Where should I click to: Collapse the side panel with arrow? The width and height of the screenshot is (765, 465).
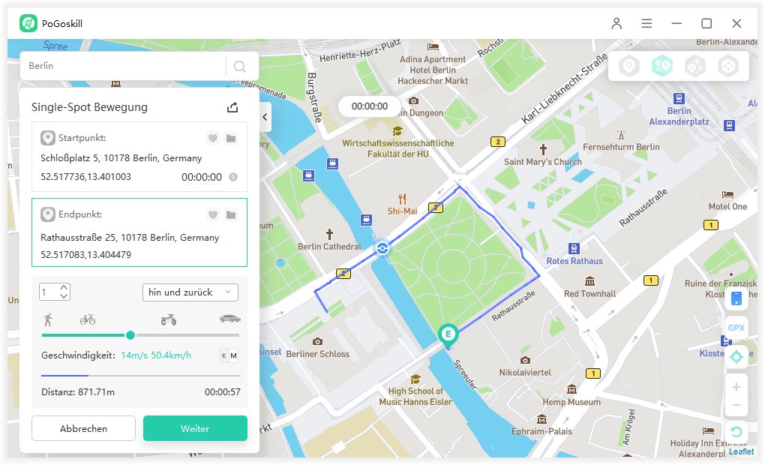265,118
